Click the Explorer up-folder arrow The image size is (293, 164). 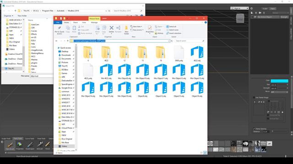tap(68, 41)
